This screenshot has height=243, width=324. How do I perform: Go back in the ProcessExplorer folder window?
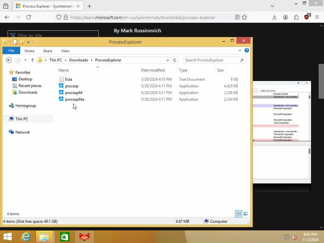pos(9,60)
